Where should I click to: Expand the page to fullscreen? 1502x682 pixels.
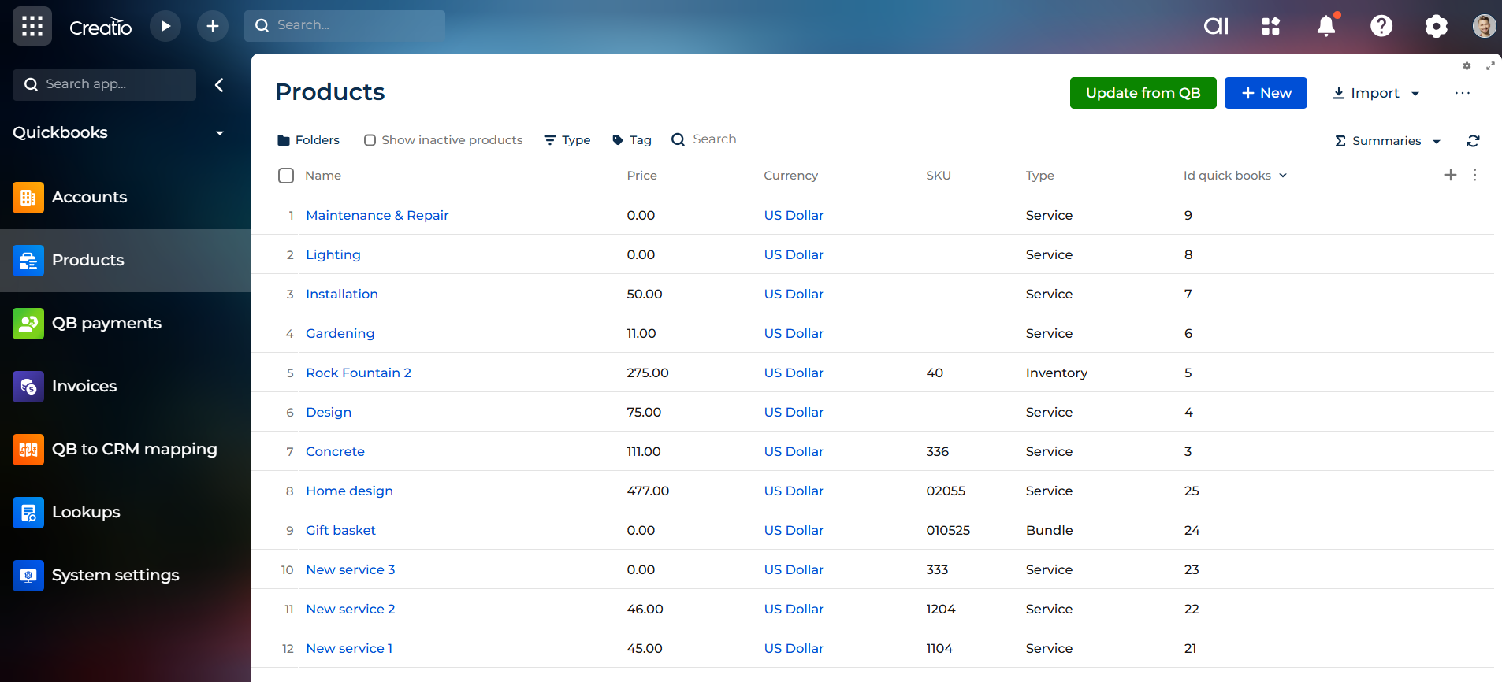click(1490, 66)
